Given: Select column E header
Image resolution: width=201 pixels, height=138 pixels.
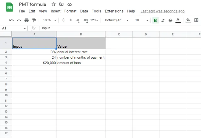Looking at the screenshot, I should coord(173,34).
